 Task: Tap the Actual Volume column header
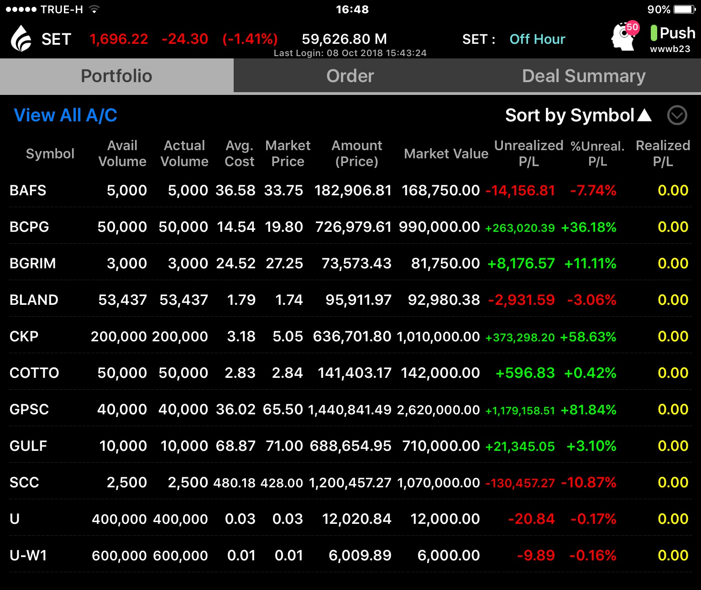tap(184, 153)
